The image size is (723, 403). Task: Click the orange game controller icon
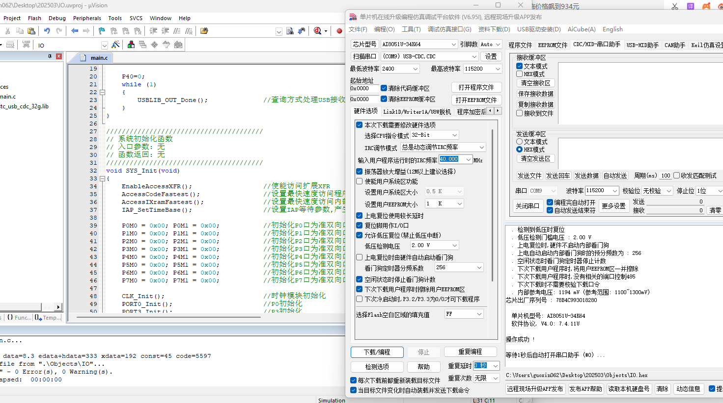click(706, 6)
